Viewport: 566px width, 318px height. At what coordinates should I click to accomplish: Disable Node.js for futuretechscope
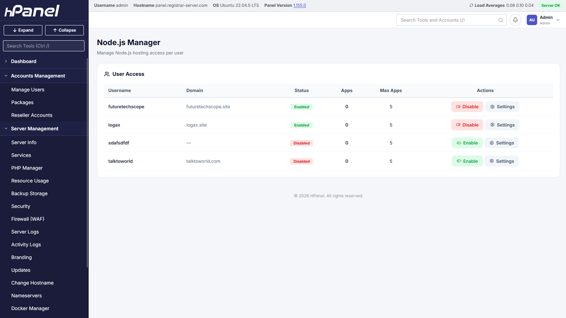click(467, 107)
